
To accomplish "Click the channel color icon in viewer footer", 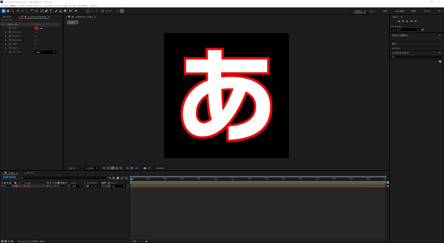I will coord(127,168).
